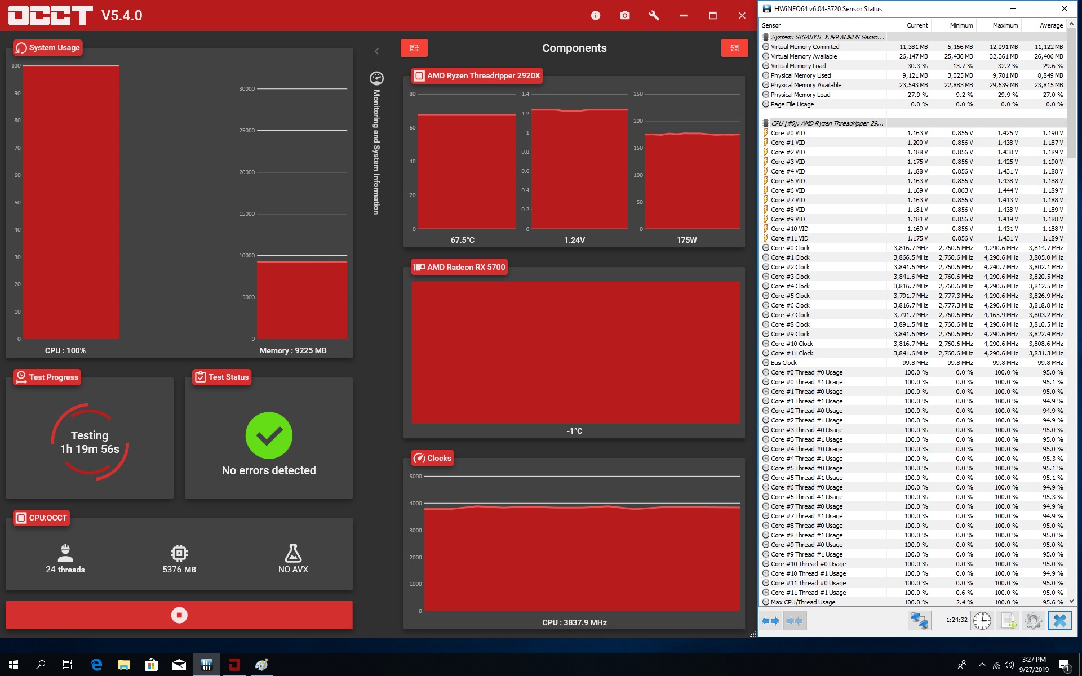The image size is (1082, 676).
Task: Select Max CPU/Thread Usage row
Action: 913,602
